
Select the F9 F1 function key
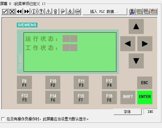point(24,83)
